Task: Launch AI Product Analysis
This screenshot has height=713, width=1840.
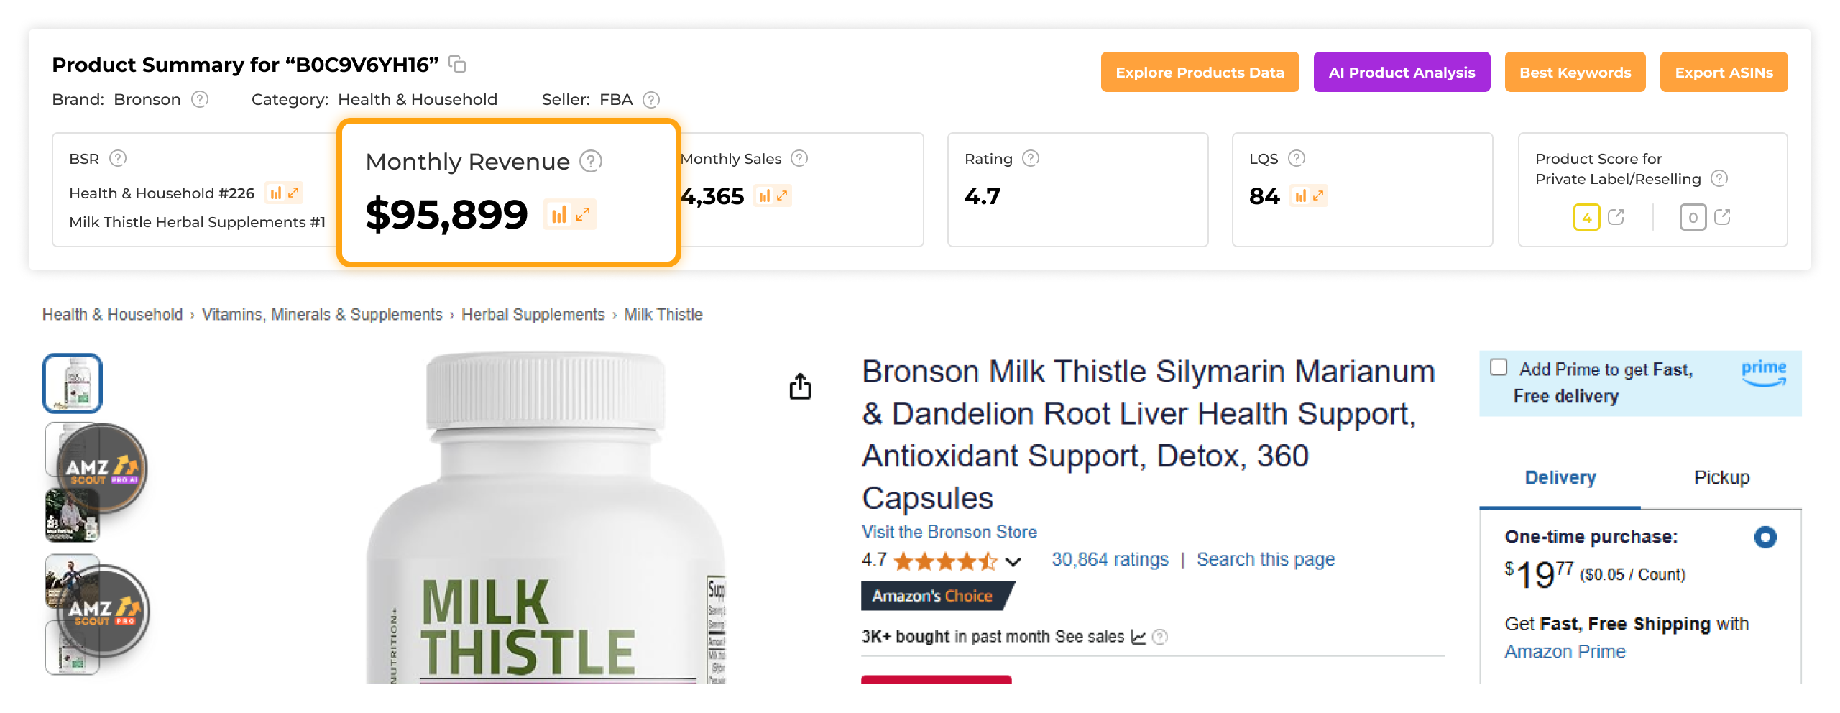Action: (x=1402, y=72)
